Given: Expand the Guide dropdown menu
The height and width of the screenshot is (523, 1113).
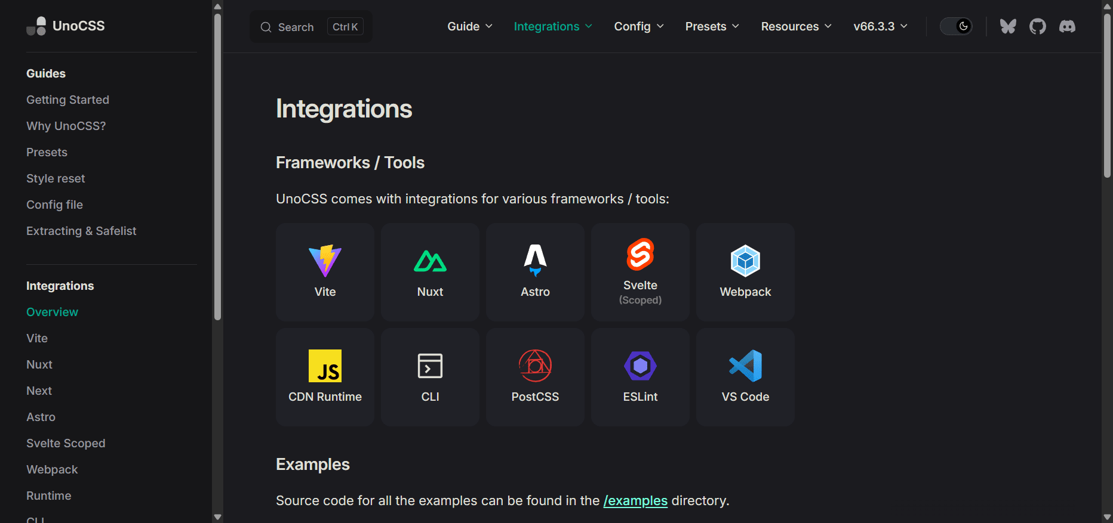Looking at the screenshot, I should (470, 26).
